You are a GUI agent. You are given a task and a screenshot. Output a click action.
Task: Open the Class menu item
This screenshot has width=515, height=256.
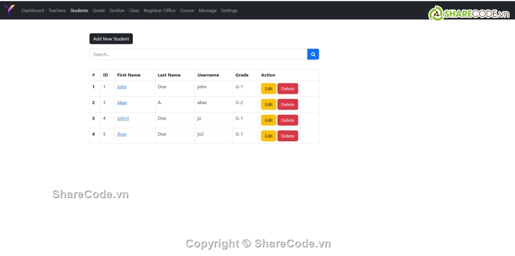pyautogui.click(x=134, y=10)
